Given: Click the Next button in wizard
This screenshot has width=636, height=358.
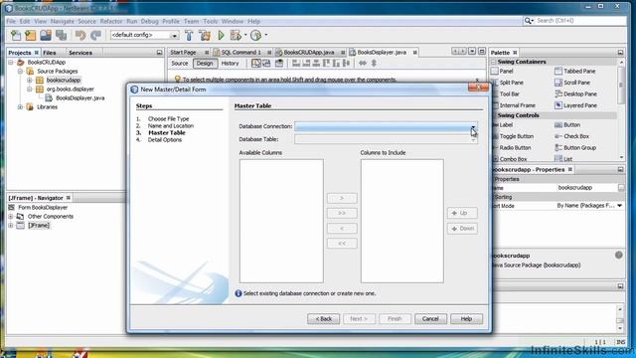Looking at the screenshot, I should [x=359, y=319].
